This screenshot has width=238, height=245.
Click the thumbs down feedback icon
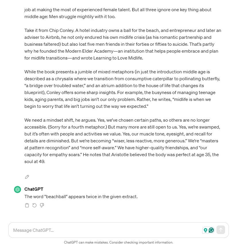(x=42, y=205)
